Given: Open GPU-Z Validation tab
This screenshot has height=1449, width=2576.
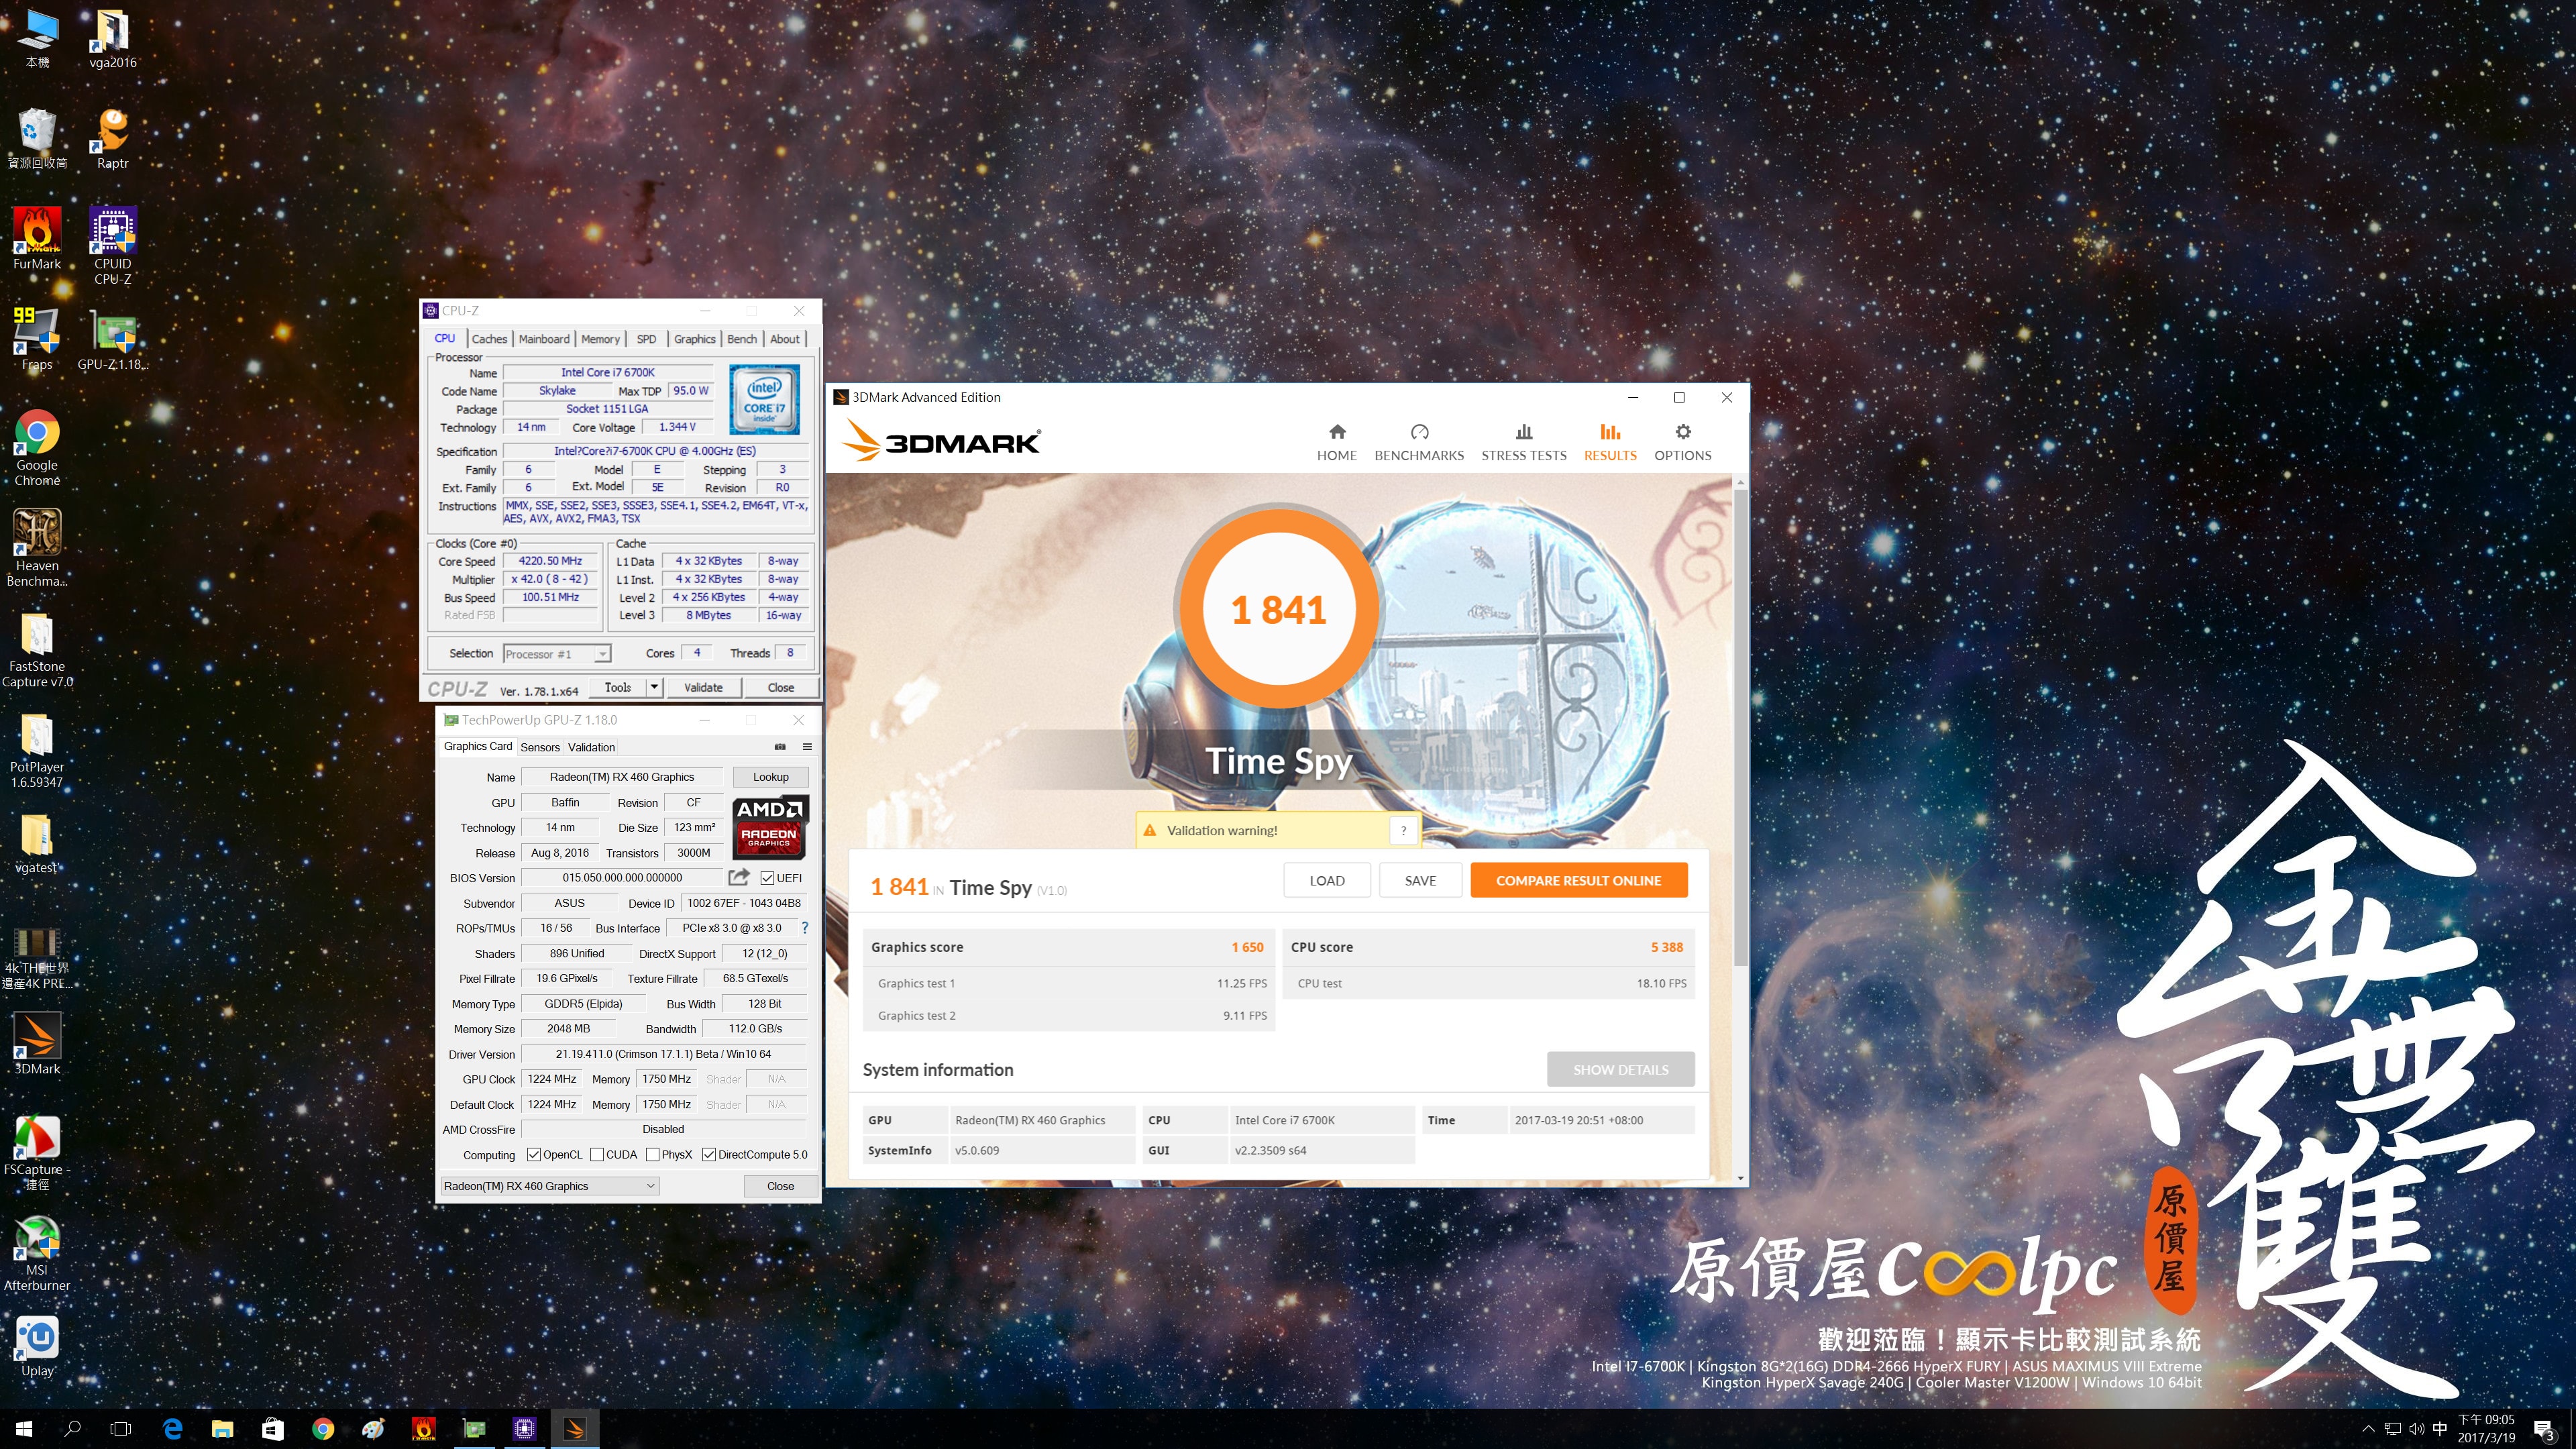Looking at the screenshot, I should [x=591, y=747].
